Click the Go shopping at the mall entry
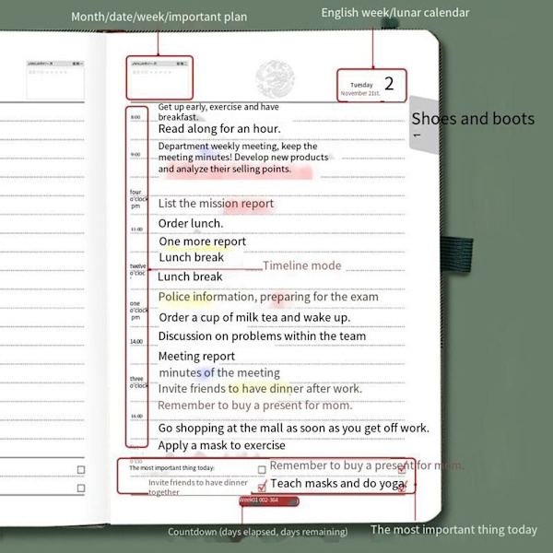The width and height of the screenshot is (553, 553). click(293, 428)
